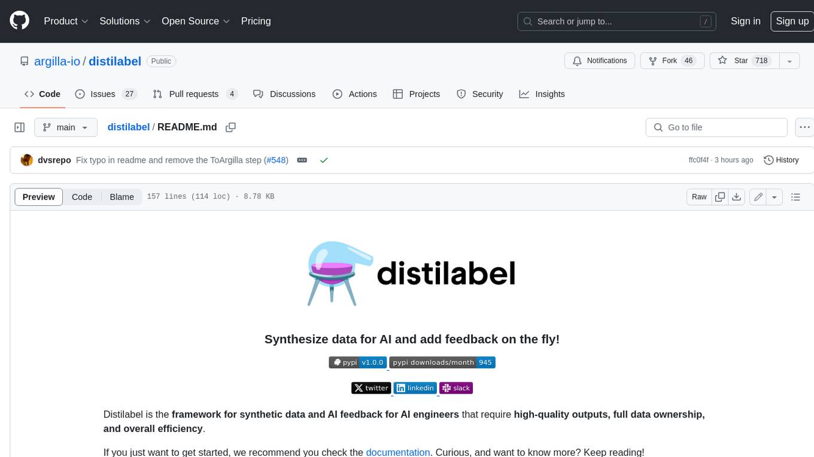The height and width of the screenshot is (457, 814).
Task: Open commit ffc0f4f
Action: pos(698,160)
